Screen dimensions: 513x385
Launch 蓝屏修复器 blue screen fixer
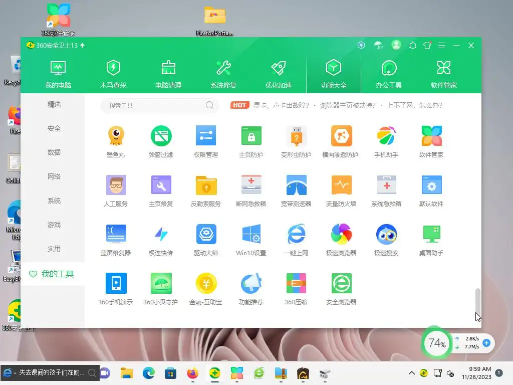coord(116,240)
